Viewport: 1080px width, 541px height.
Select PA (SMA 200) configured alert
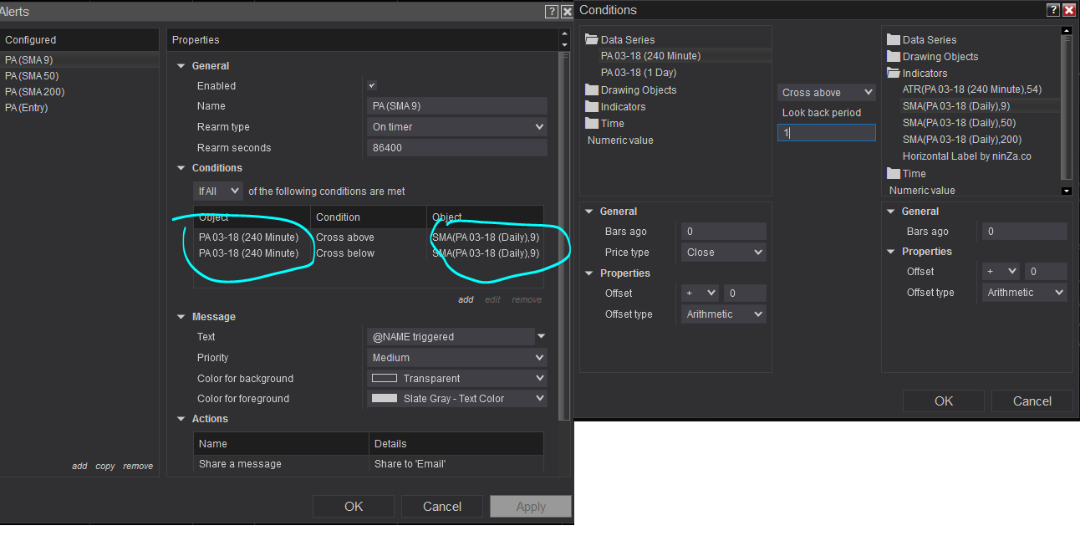pos(79,91)
